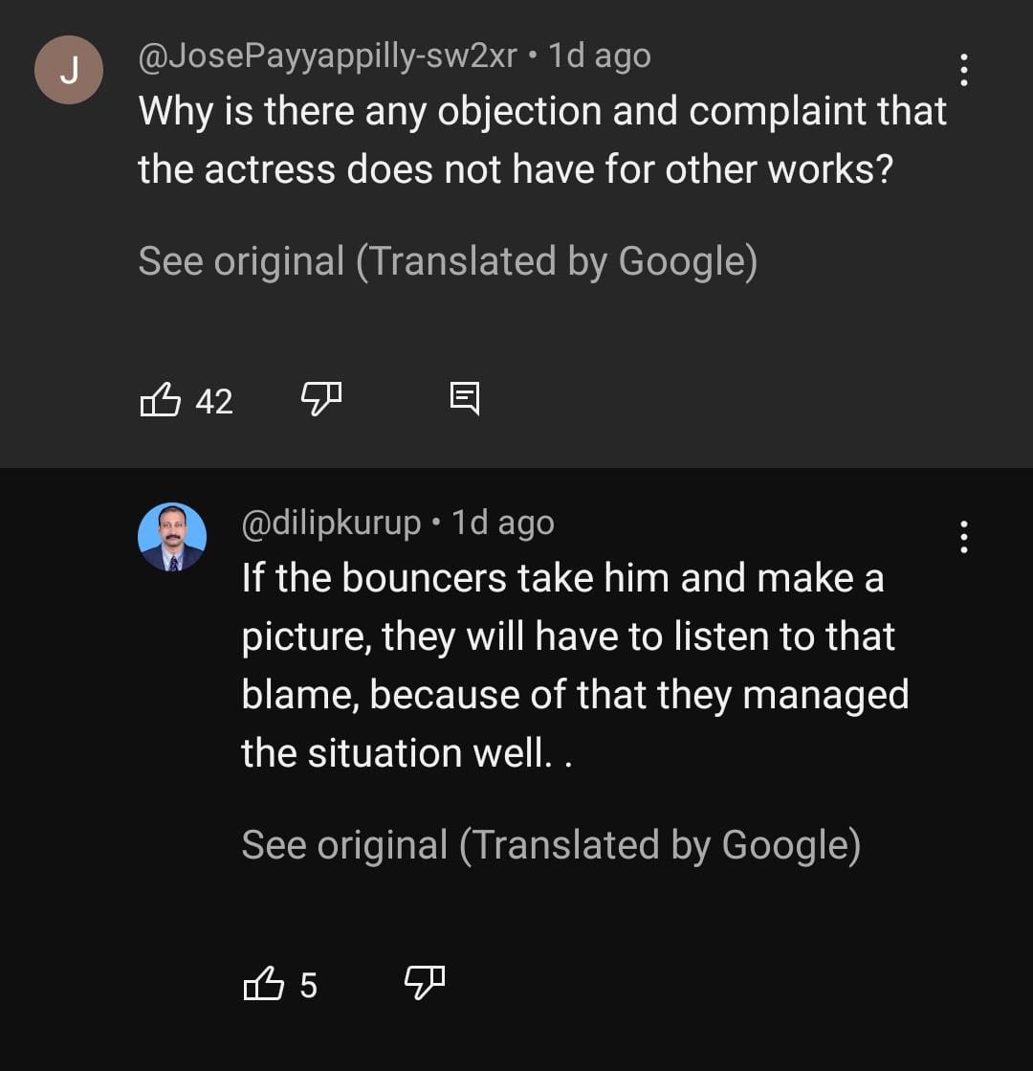Show the original text of the actress comment
Screen dimensions: 1033x1071
pyautogui.click(x=448, y=261)
